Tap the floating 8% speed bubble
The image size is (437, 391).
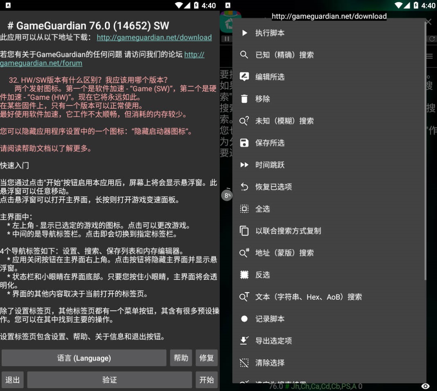coord(227,195)
